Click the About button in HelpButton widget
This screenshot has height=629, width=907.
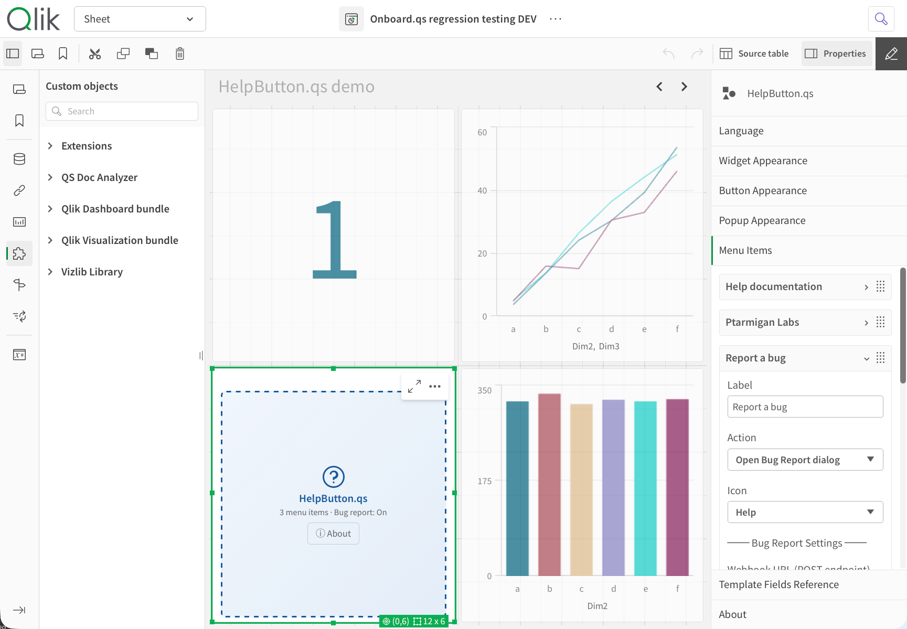coord(333,534)
